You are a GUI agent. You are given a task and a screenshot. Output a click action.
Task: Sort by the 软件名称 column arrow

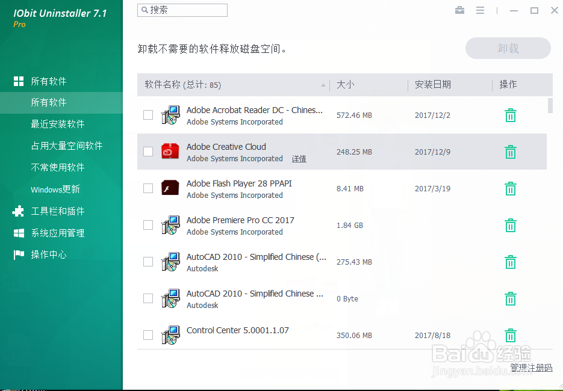point(323,85)
